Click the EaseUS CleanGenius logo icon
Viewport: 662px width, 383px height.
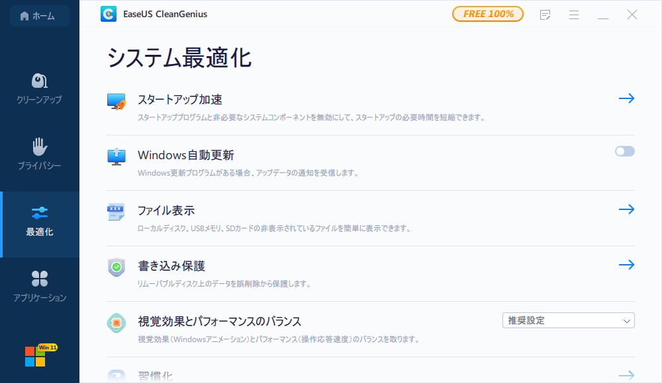point(109,13)
